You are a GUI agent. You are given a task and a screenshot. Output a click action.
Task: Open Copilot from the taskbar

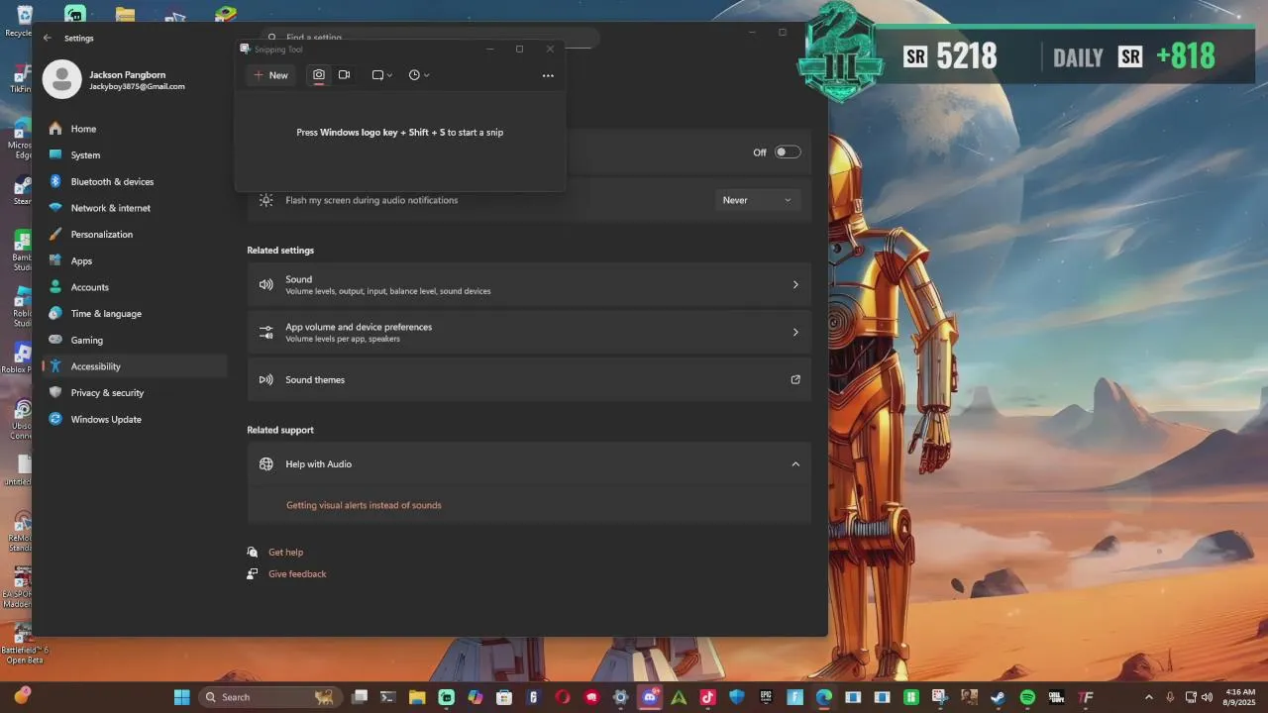pyautogui.click(x=475, y=697)
